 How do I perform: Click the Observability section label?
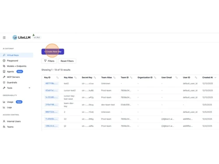10,95
